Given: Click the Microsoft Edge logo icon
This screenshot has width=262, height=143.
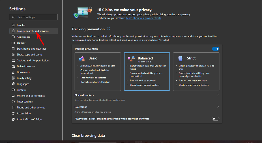Looking at the screenshot, I should coord(13,119).
